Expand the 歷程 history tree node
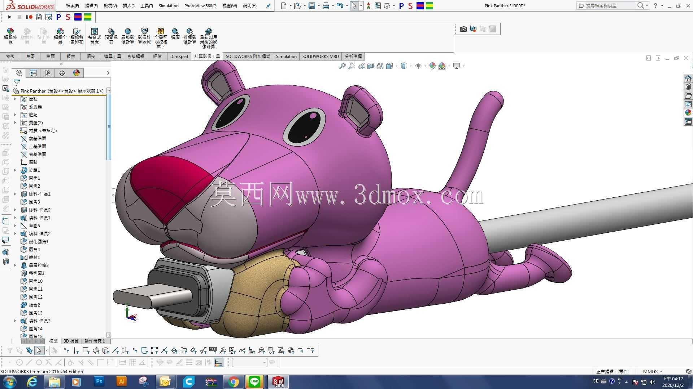The height and width of the screenshot is (389, 693). click(15, 99)
